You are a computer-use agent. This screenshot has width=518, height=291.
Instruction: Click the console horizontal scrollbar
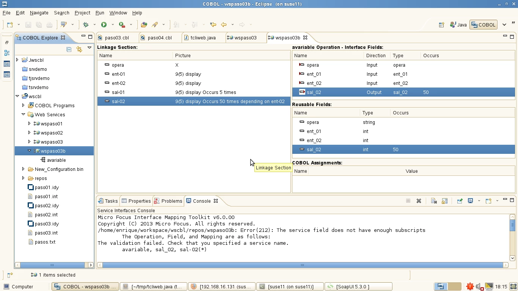tap(302, 265)
